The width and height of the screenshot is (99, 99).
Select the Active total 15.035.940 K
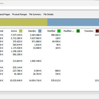16,81
